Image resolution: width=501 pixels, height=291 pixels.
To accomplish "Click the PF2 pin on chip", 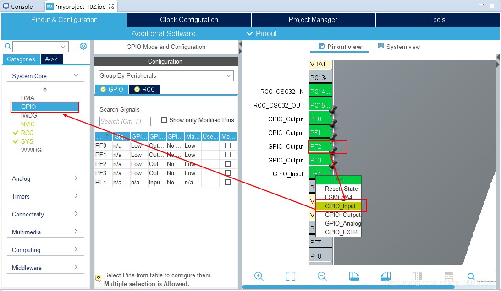I will tap(320, 146).
